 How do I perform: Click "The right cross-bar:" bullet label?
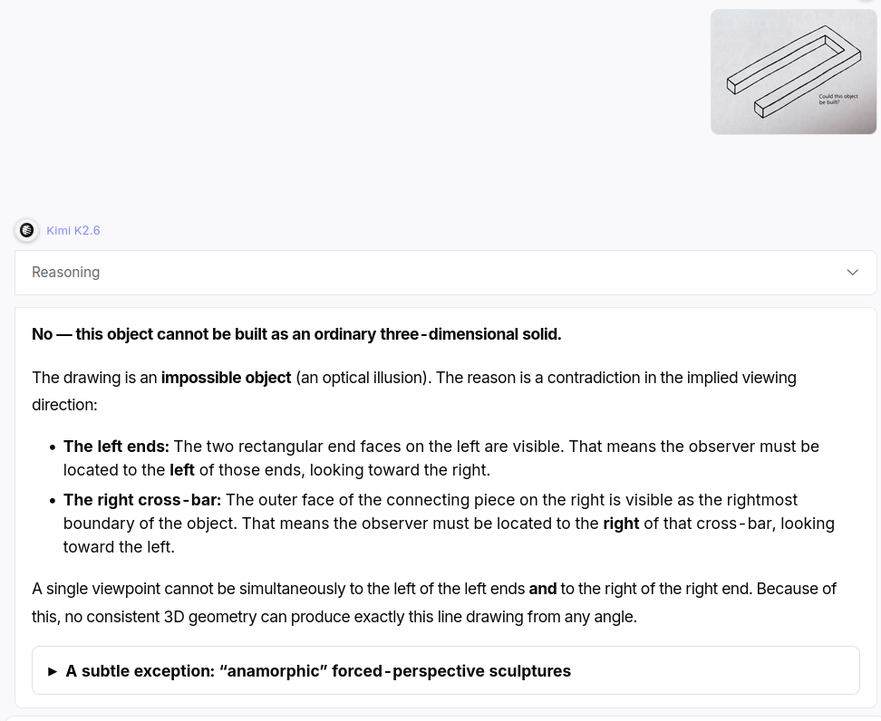pos(142,500)
